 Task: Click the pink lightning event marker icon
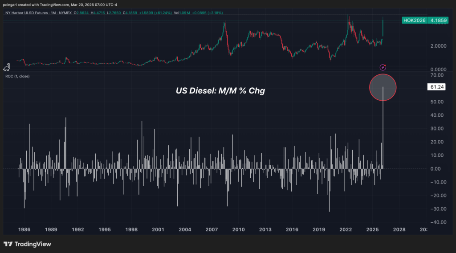tap(383, 67)
